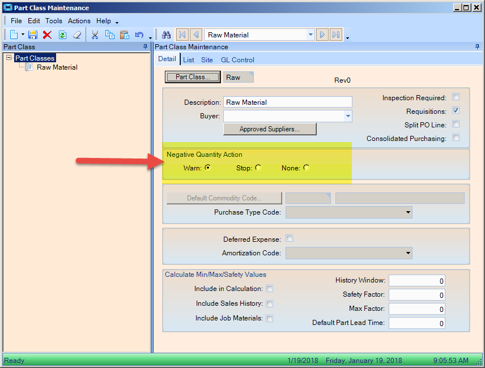
Task: Open menu bar overflow arrow after Help
Action: pyautogui.click(x=117, y=23)
